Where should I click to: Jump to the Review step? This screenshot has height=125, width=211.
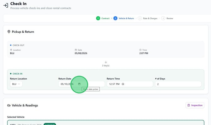click(x=170, y=18)
